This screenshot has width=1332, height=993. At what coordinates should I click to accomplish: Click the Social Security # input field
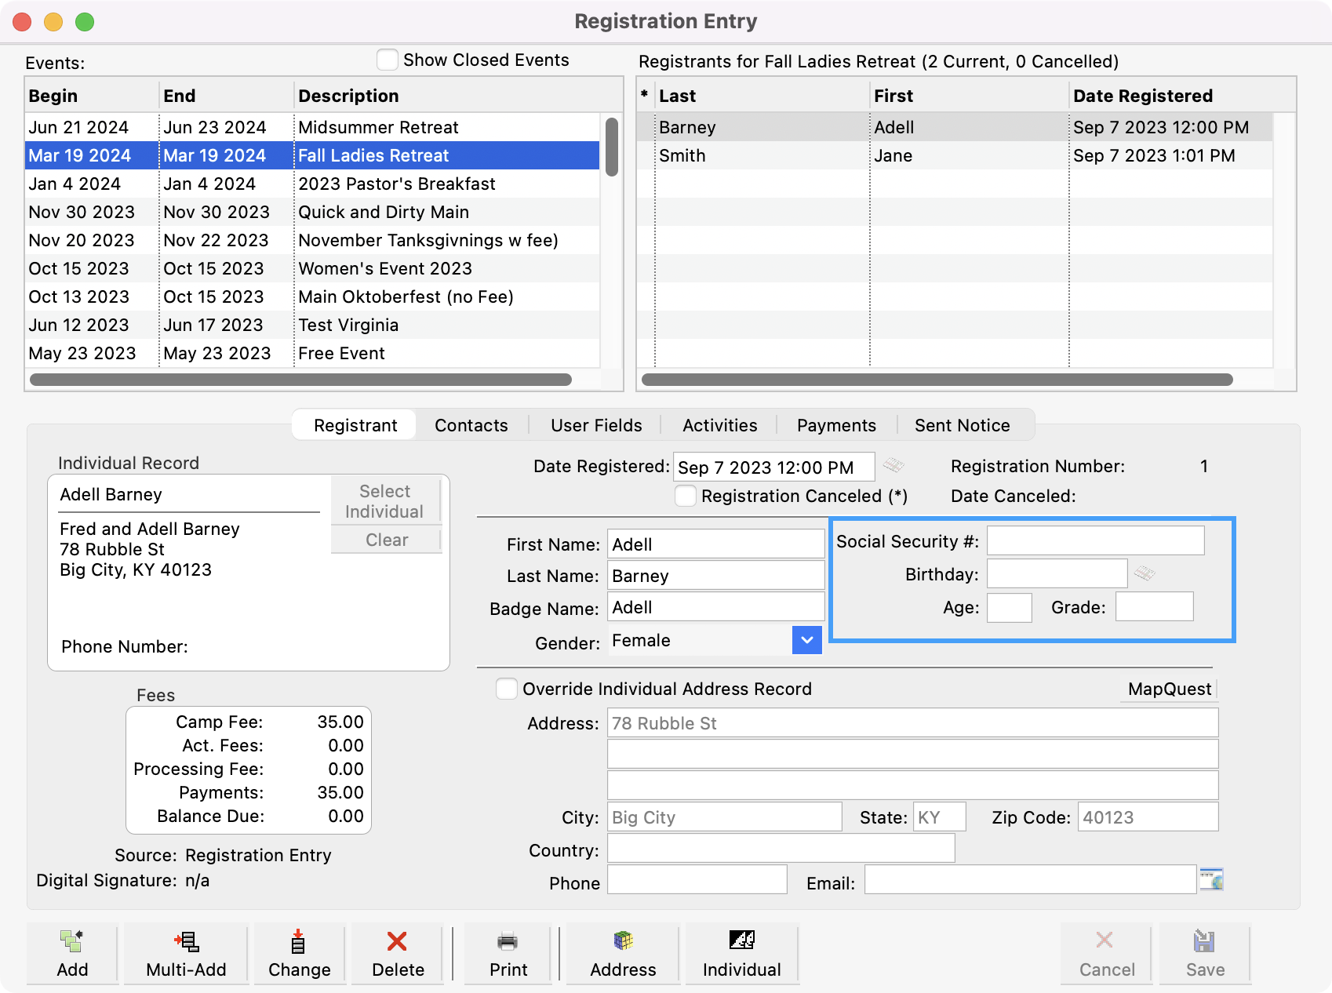click(x=1095, y=541)
